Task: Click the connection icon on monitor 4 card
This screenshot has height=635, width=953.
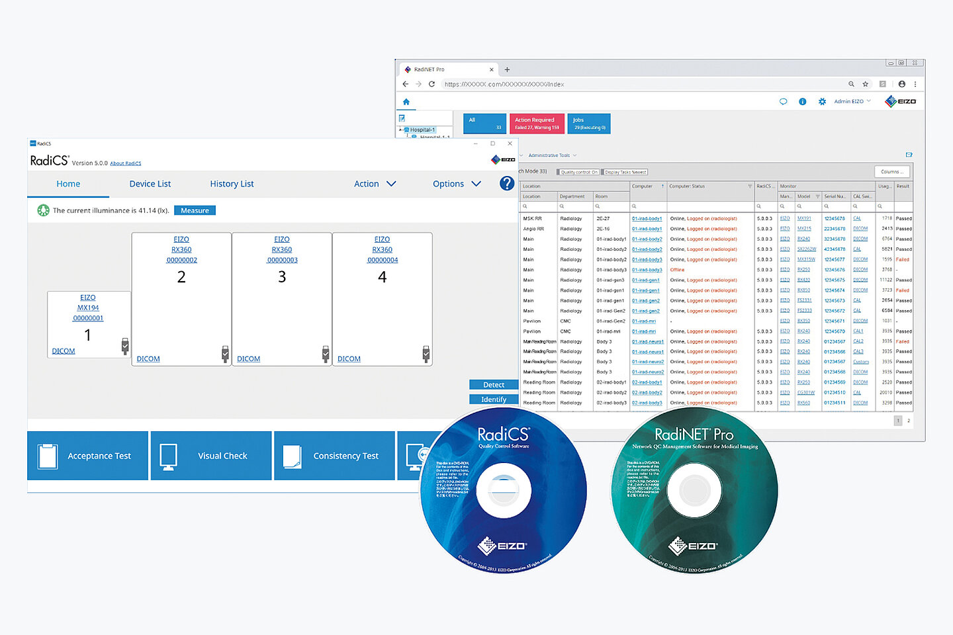Action: tap(426, 354)
